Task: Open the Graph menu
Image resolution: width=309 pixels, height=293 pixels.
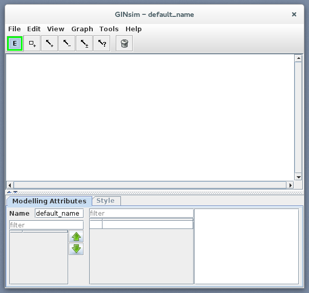Action: (82, 29)
